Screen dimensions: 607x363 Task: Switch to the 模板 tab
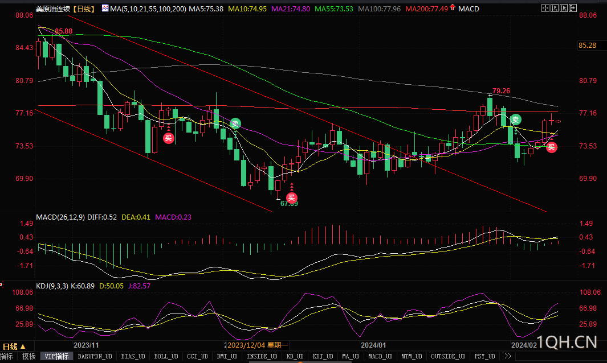[29, 356]
